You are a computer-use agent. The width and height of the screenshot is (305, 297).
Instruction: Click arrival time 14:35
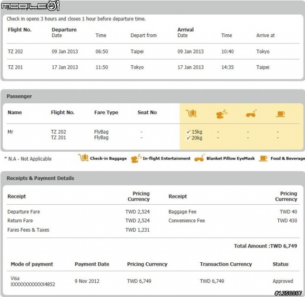(x=227, y=67)
